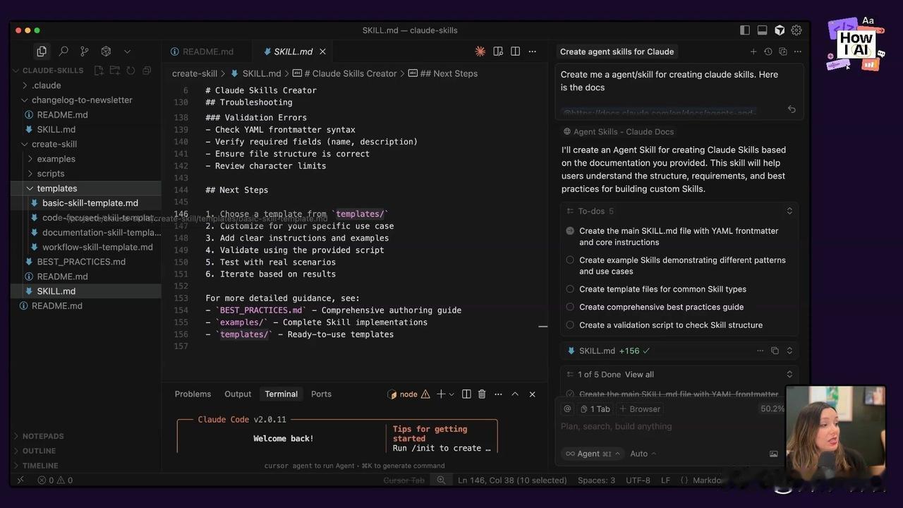Open the Source Control view icon
903x508 pixels.
pyautogui.click(x=85, y=52)
